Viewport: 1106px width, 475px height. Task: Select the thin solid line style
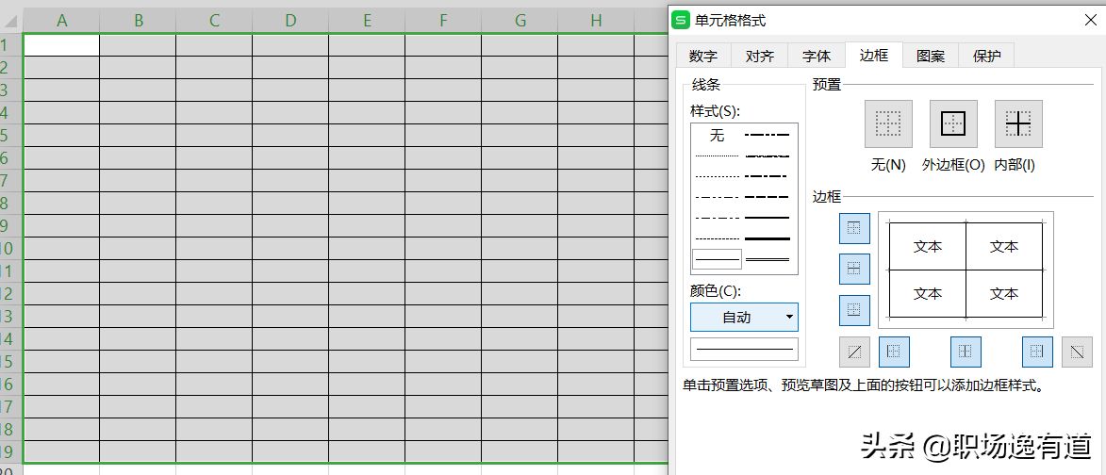point(717,259)
